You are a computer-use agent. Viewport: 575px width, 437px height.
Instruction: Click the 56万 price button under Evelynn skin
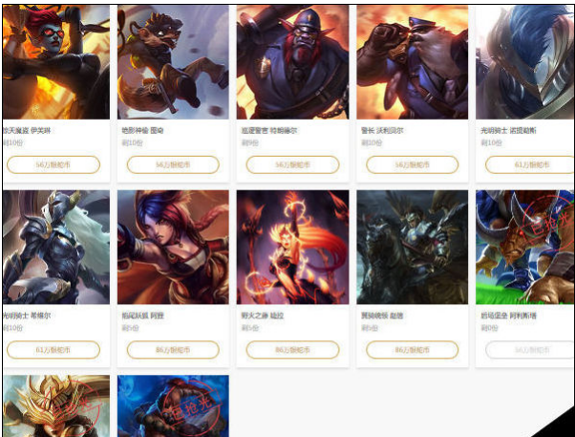53,164
